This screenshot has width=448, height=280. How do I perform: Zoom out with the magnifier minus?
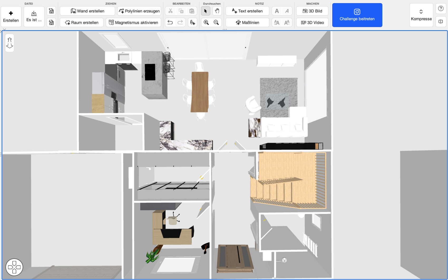(x=216, y=23)
